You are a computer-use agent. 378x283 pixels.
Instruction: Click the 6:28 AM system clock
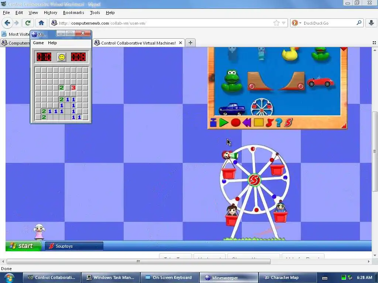pyautogui.click(x=364, y=277)
